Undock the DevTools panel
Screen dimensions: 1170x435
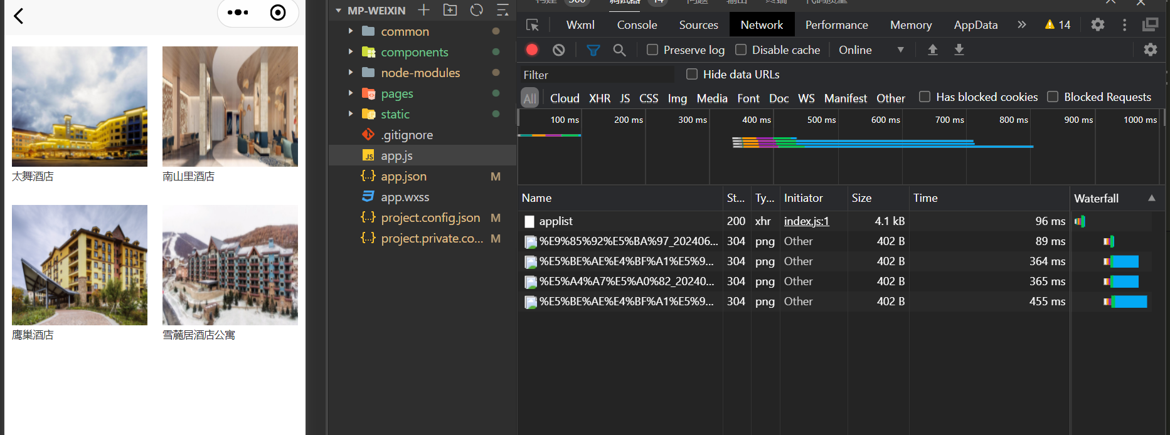[1151, 24]
